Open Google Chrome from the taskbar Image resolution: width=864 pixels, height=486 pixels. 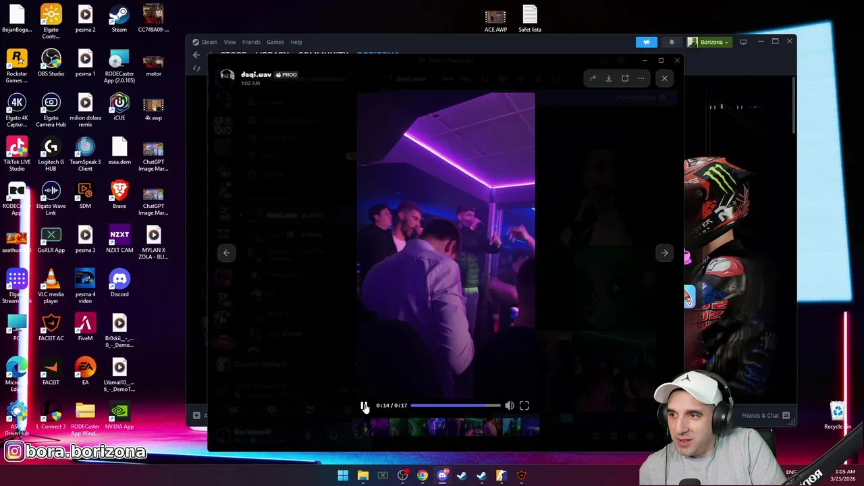click(422, 475)
